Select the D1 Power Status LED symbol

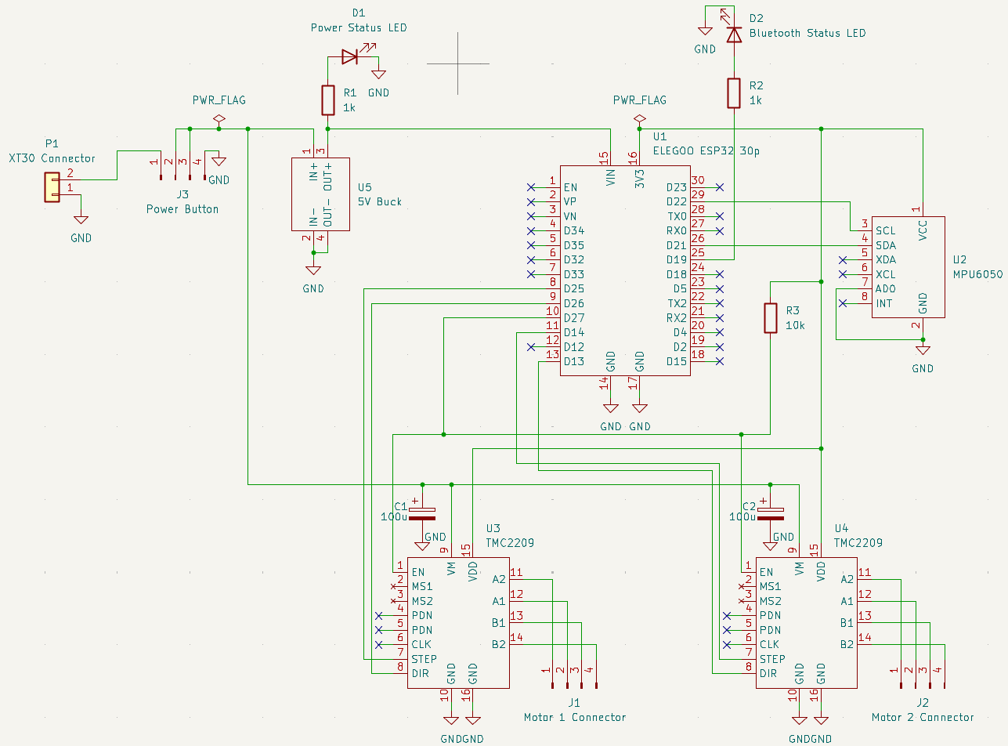350,56
